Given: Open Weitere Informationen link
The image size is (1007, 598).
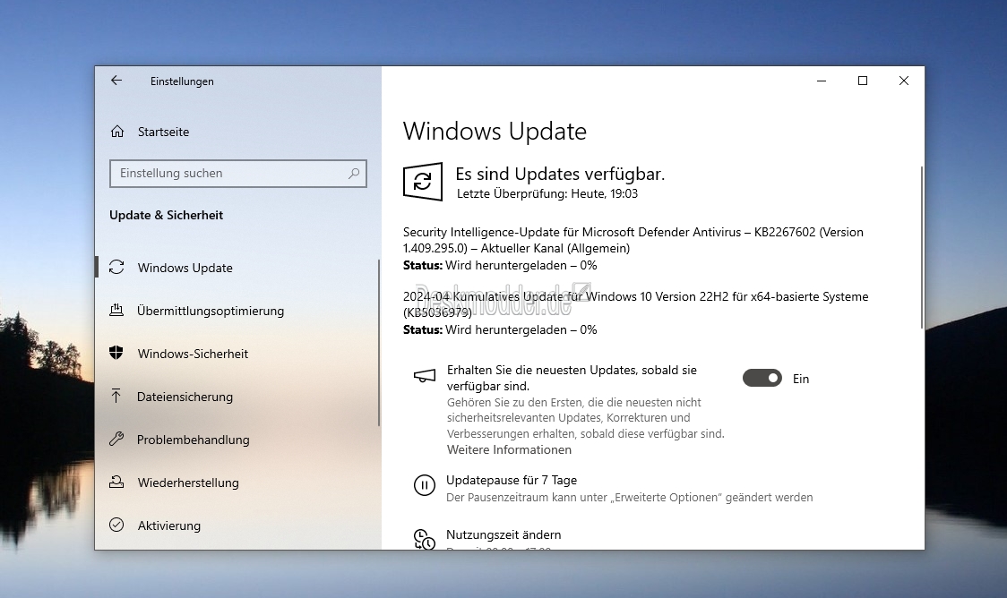Looking at the screenshot, I should coord(509,449).
